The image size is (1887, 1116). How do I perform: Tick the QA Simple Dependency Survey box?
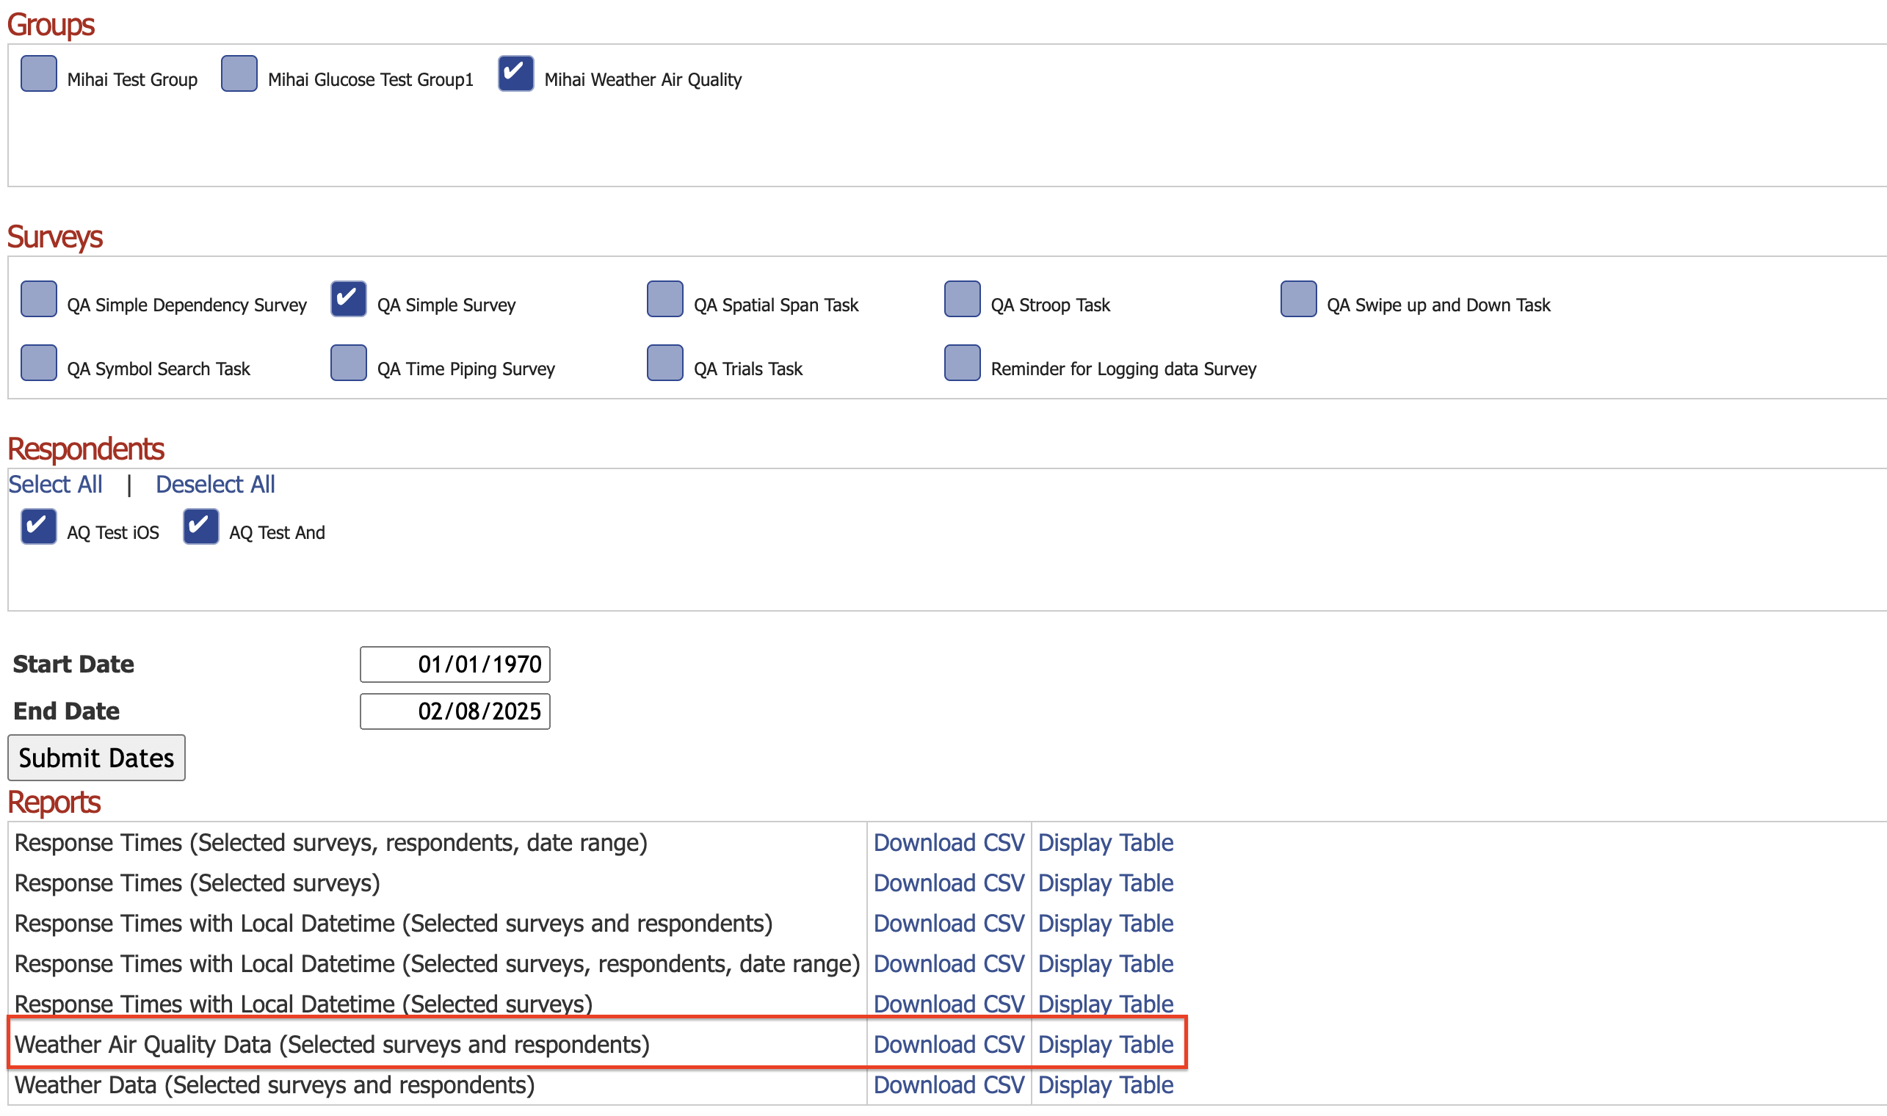coord(38,300)
